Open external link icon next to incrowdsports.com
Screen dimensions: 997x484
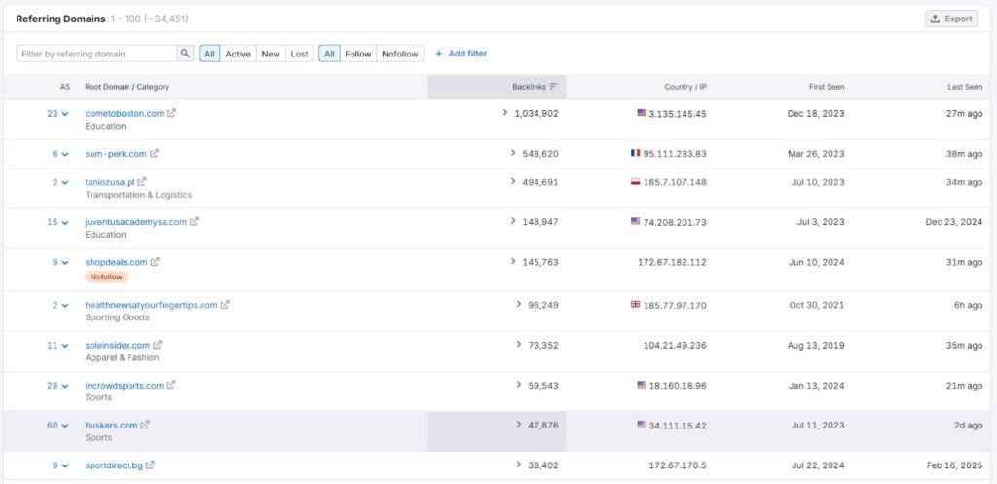[171, 385]
